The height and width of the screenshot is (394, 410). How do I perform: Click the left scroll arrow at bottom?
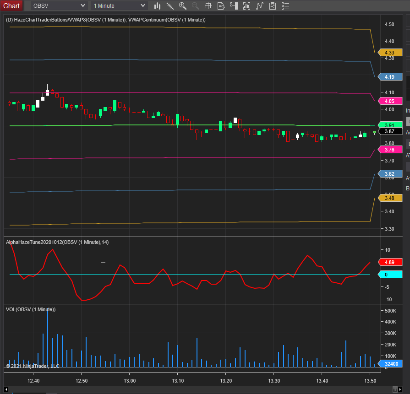[x=6, y=389]
